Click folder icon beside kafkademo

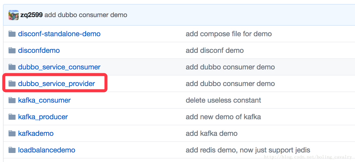[12, 134]
